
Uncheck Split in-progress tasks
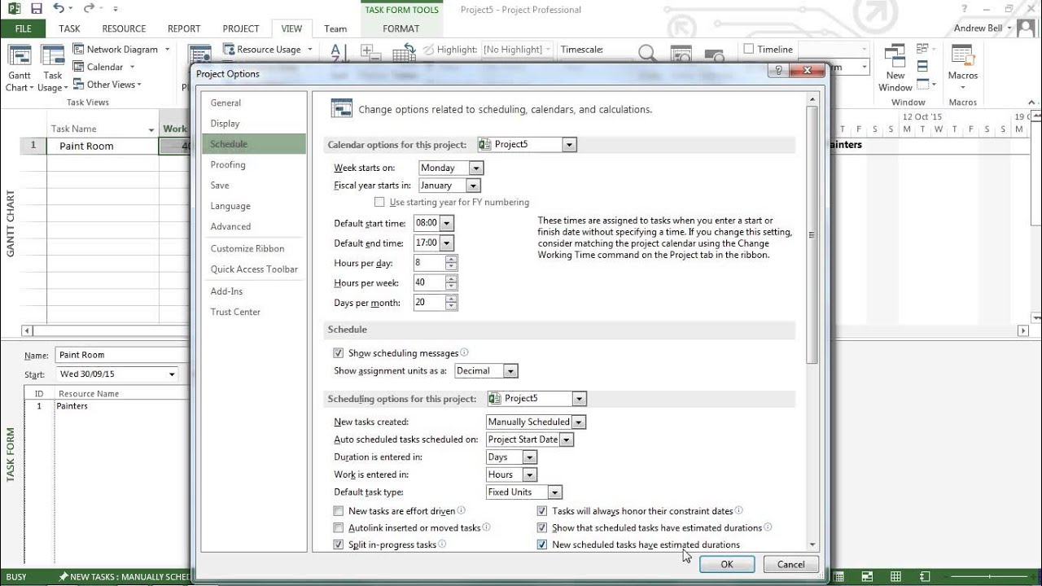(339, 544)
